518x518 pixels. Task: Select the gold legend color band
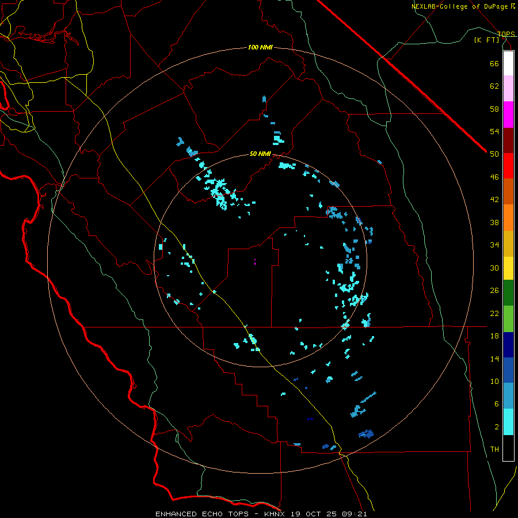tap(508, 243)
